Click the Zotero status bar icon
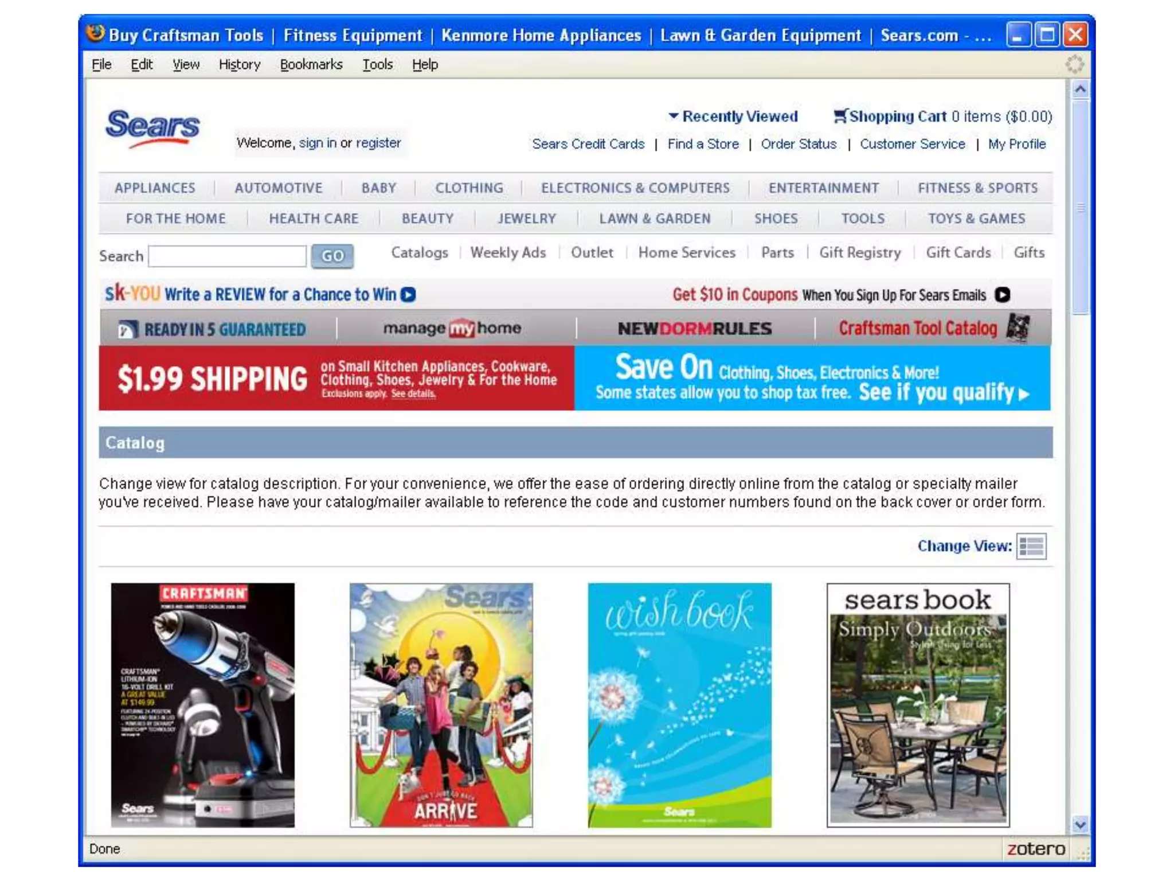Screen dimensions: 1174x881 (x=1035, y=848)
